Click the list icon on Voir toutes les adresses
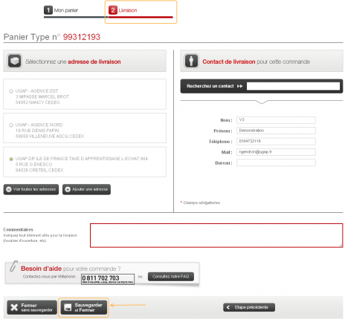This screenshot has width=345, height=319. tap(9, 189)
